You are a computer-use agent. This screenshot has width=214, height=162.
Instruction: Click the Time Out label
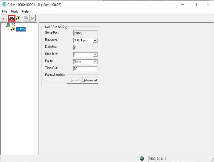(51, 68)
